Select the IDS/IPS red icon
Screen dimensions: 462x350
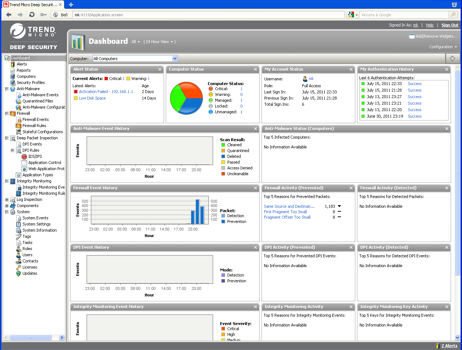24,157
